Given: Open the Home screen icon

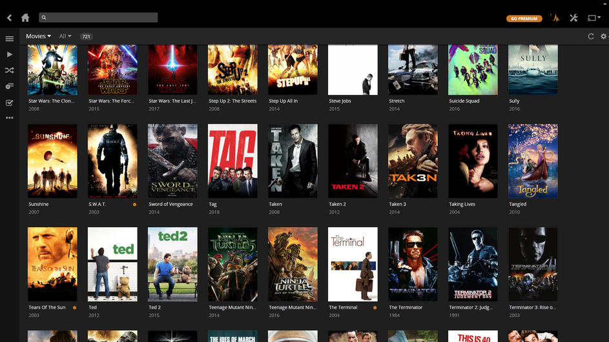Looking at the screenshot, I should click(x=25, y=17).
